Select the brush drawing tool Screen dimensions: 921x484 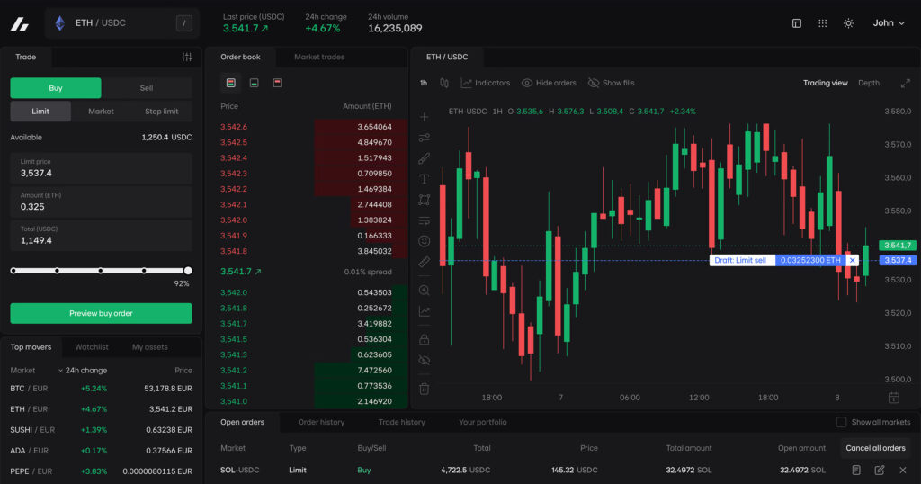[x=425, y=158]
